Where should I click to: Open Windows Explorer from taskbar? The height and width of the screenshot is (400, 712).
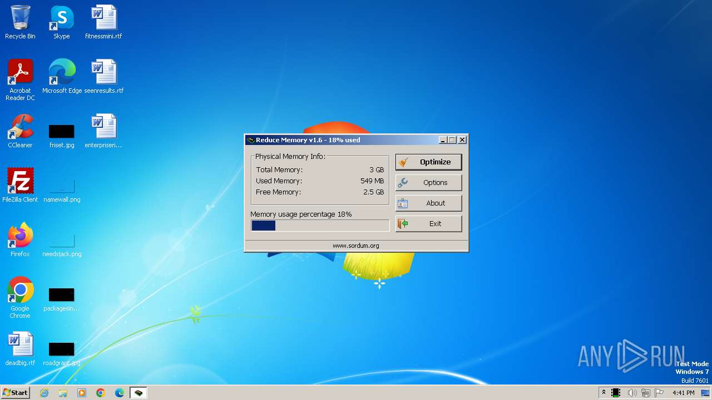tap(63, 393)
